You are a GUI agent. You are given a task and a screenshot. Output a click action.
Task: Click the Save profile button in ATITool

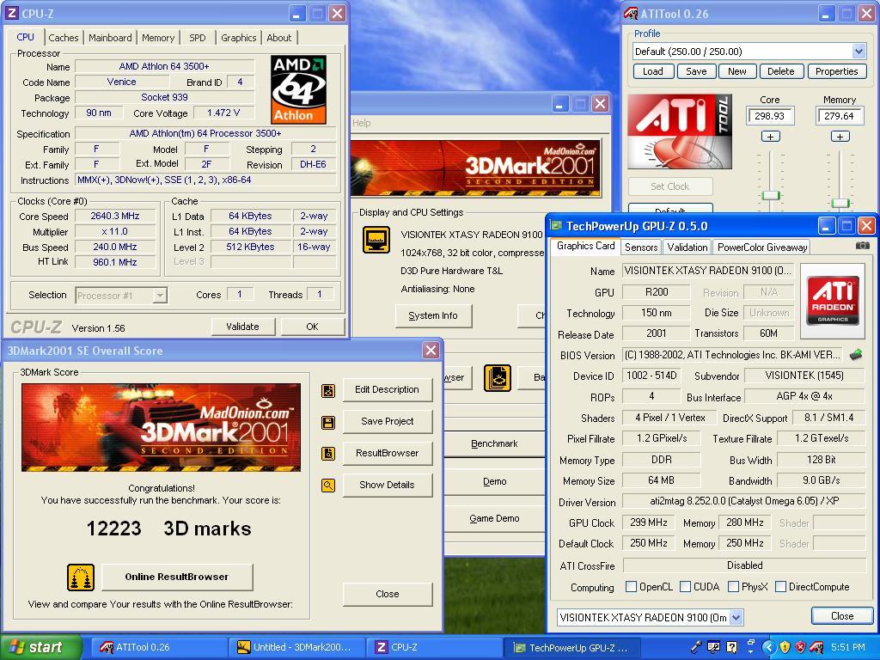[696, 71]
